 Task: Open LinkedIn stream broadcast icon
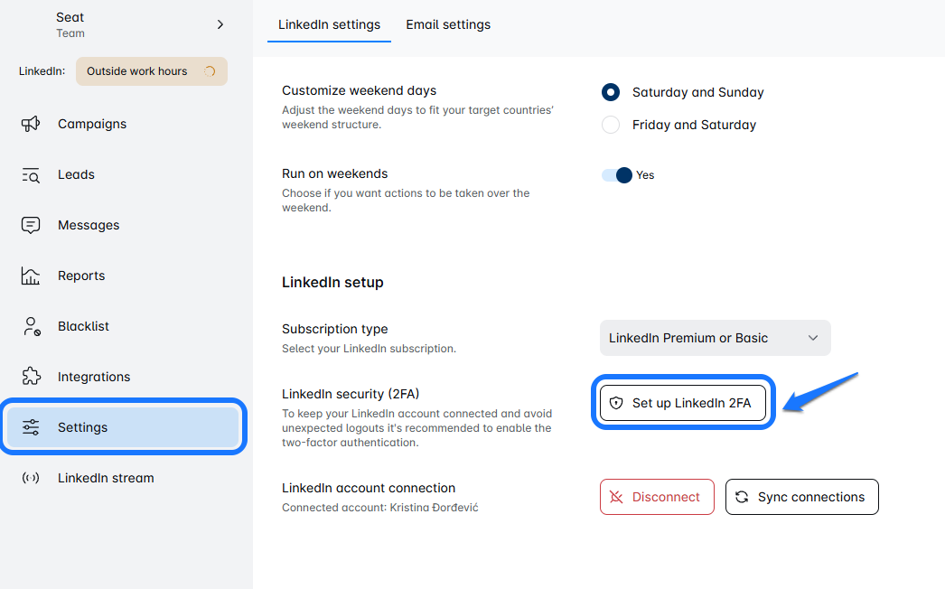coord(31,478)
